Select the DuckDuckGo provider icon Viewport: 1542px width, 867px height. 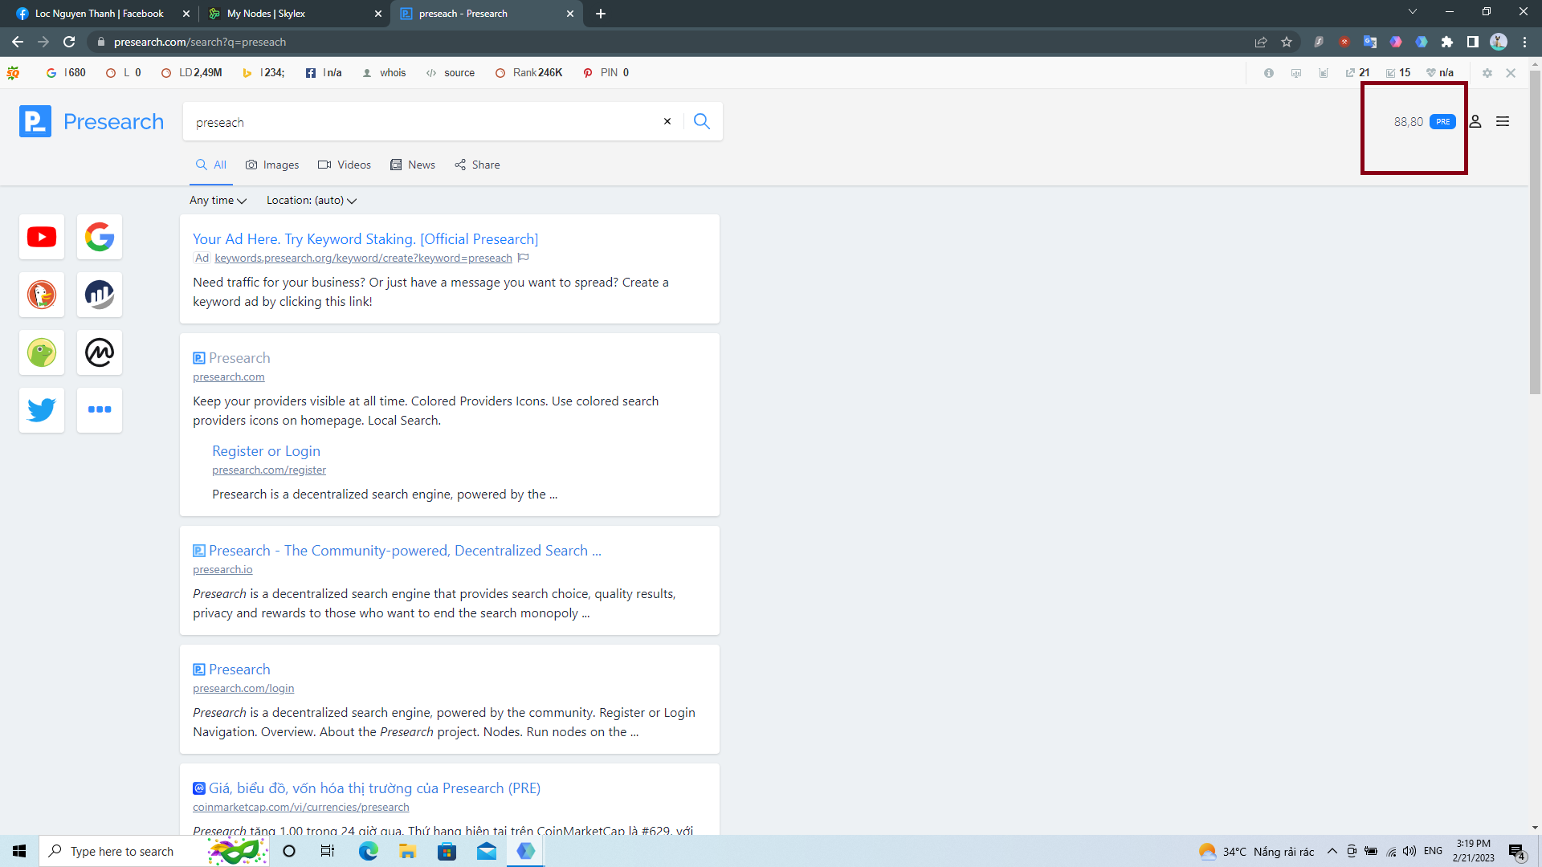point(42,295)
